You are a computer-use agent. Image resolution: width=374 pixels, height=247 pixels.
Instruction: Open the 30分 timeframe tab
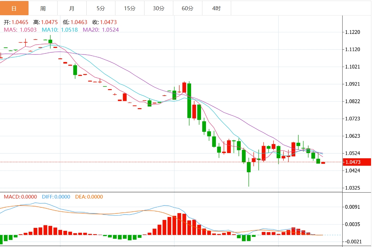[159, 8]
